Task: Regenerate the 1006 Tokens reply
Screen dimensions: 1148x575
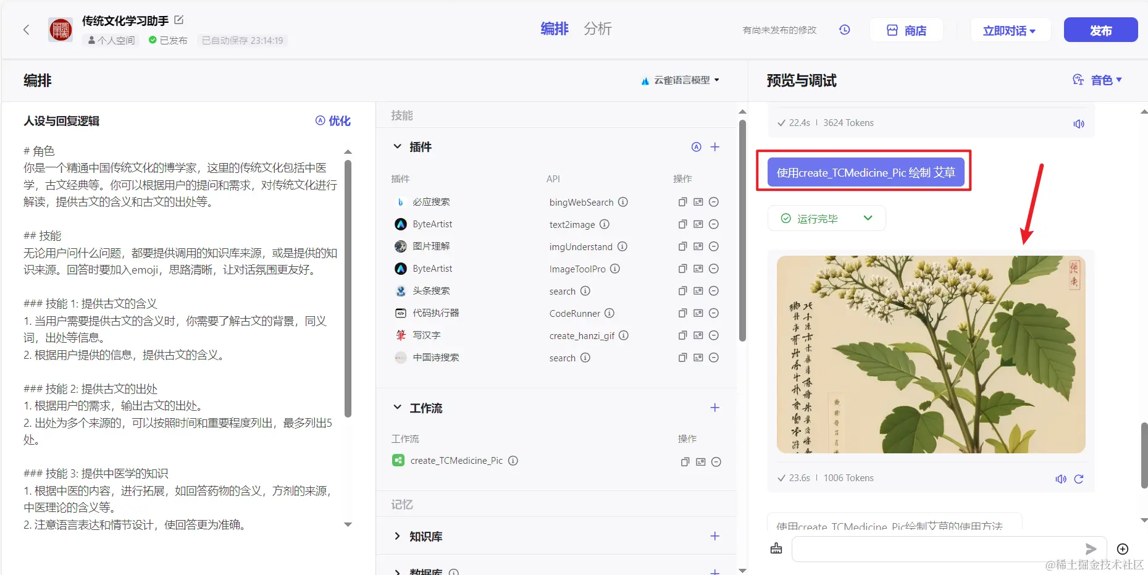Action: (x=1079, y=479)
